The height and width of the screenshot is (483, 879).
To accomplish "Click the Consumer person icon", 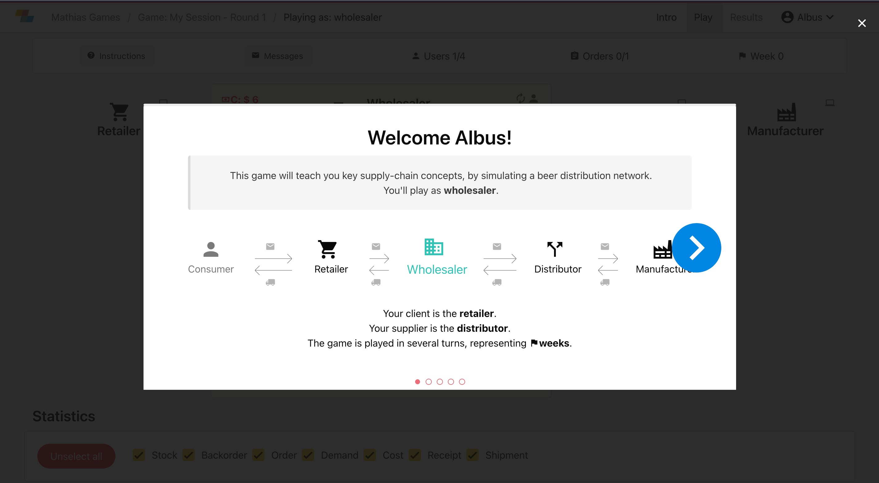I will pyautogui.click(x=211, y=249).
